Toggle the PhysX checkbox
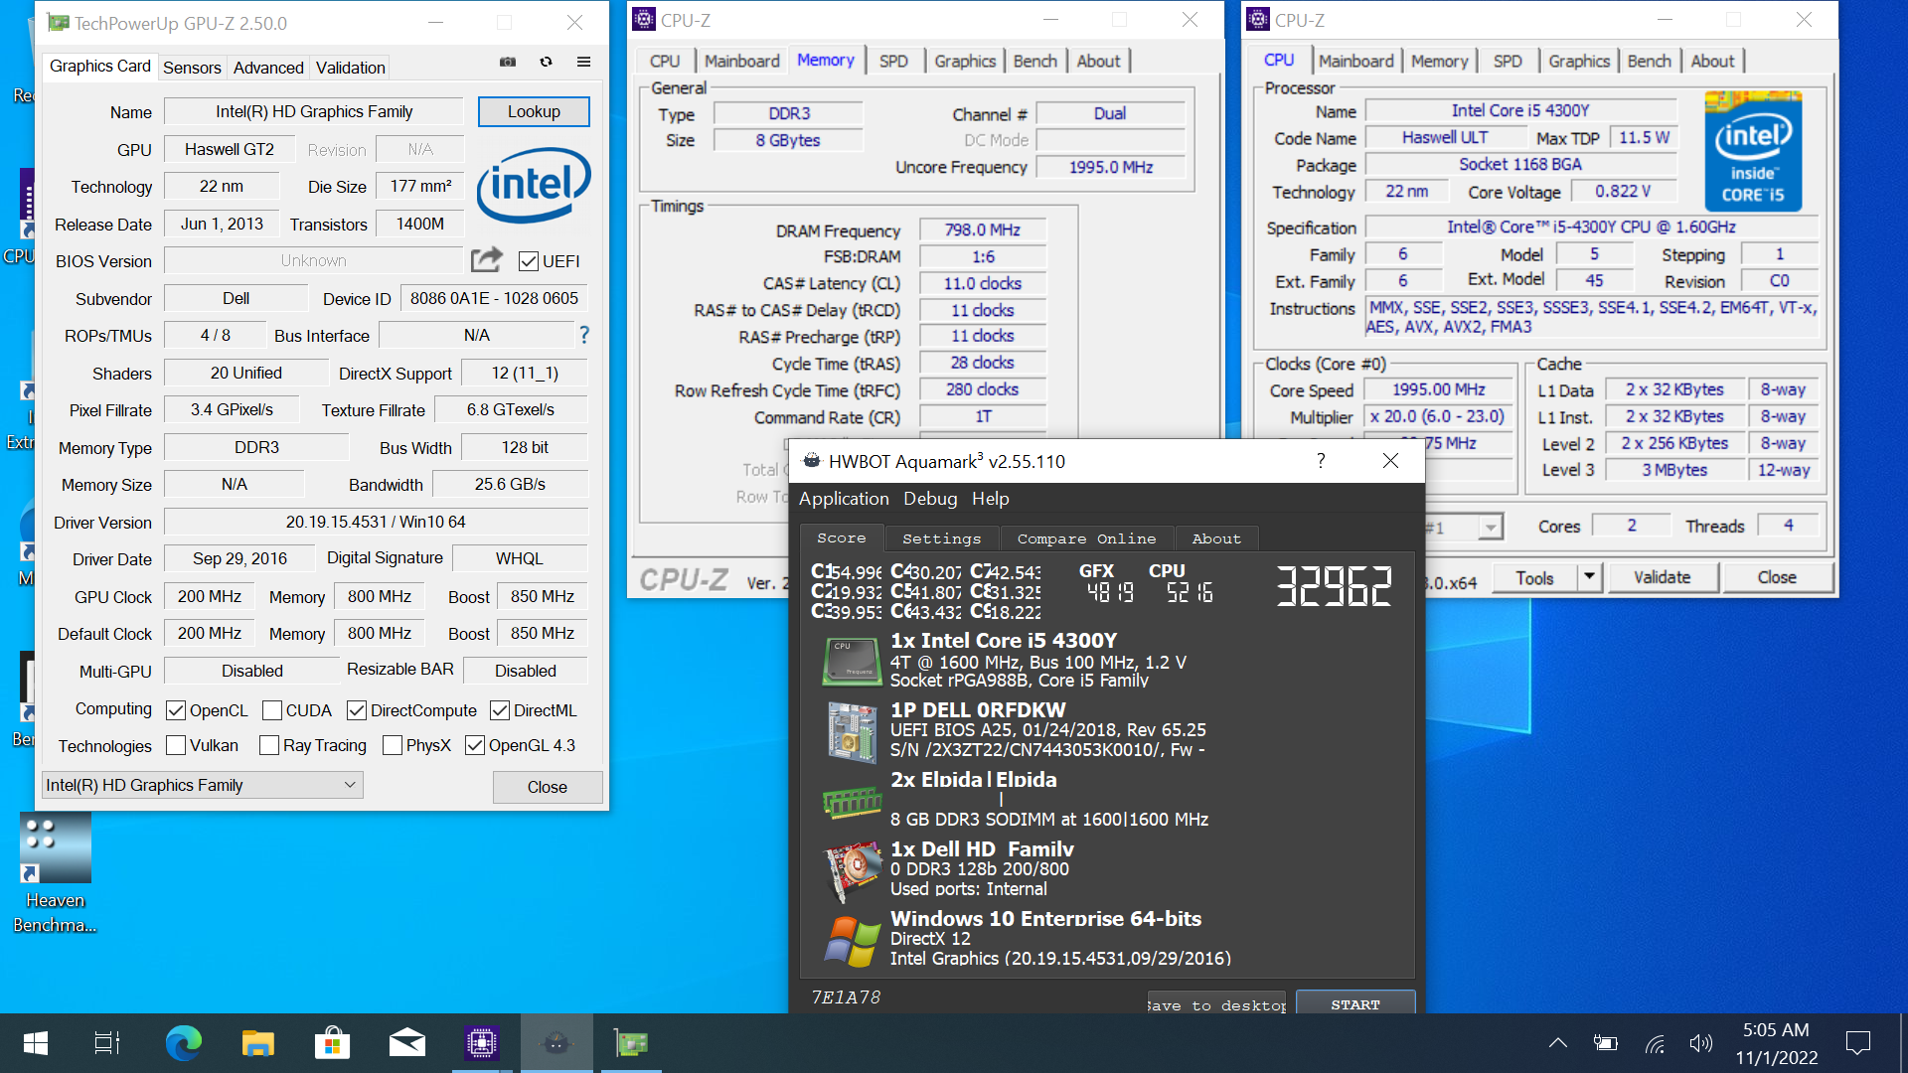This screenshot has height=1073, width=1908. click(x=393, y=745)
